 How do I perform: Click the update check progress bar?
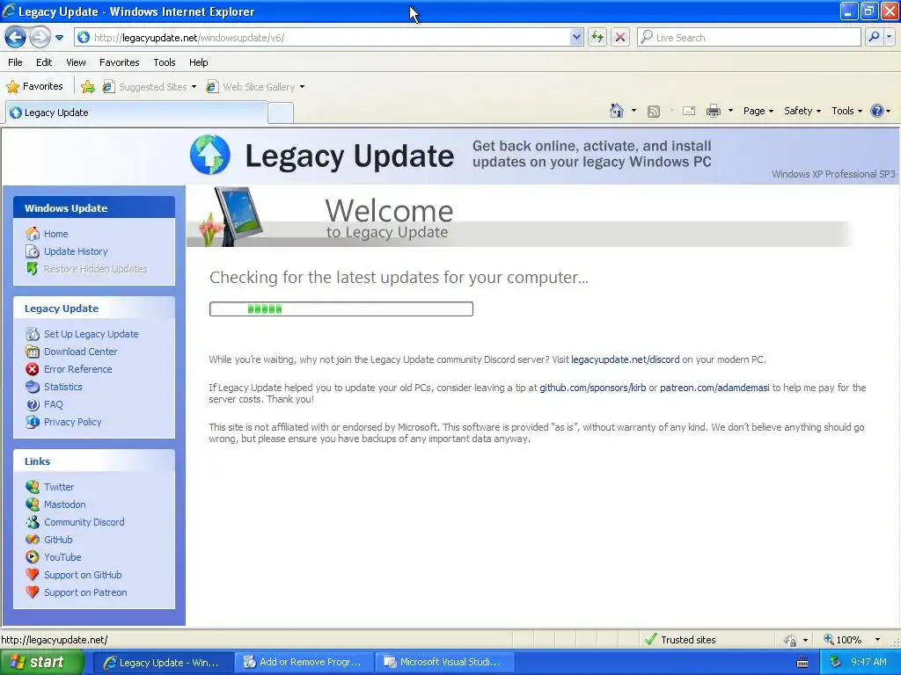coord(341,308)
